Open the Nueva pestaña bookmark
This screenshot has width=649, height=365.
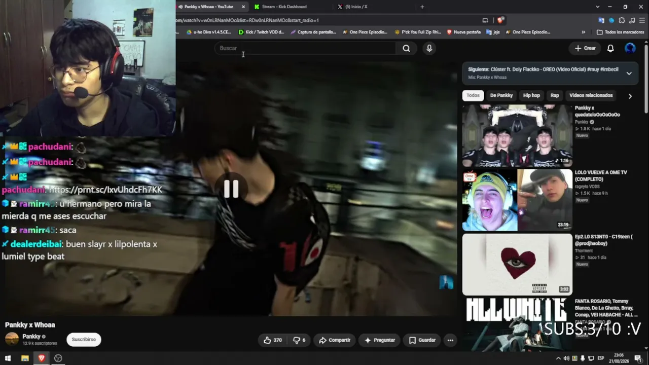pos(463,32)
